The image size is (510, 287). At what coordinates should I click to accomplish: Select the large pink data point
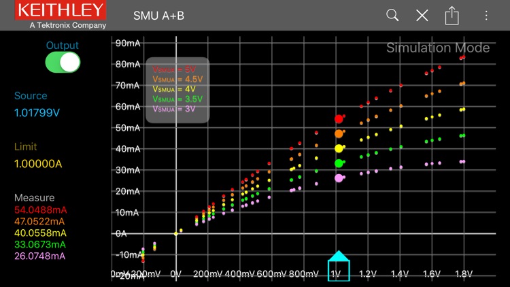point(339,178)
